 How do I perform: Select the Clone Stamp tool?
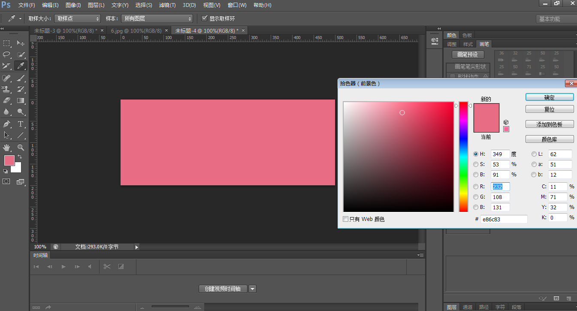[x=7, y=89]
